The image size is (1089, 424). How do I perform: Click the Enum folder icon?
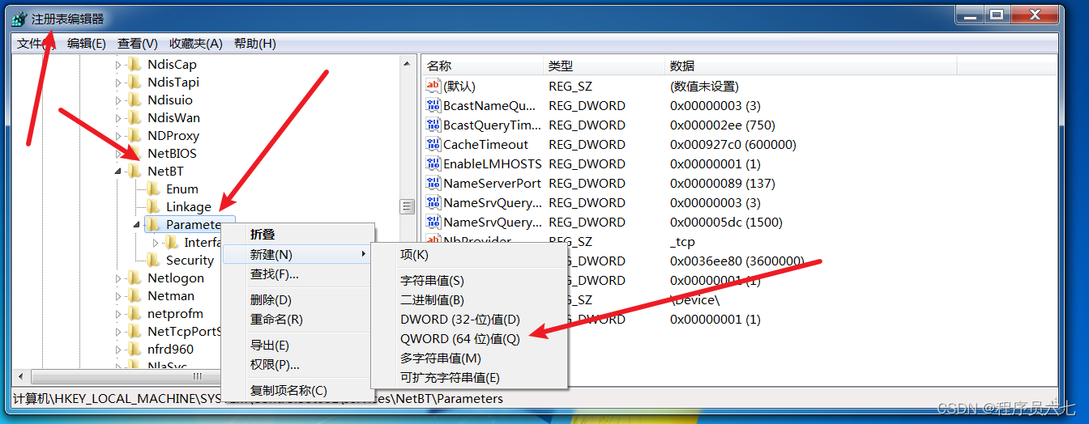[153, 189]
